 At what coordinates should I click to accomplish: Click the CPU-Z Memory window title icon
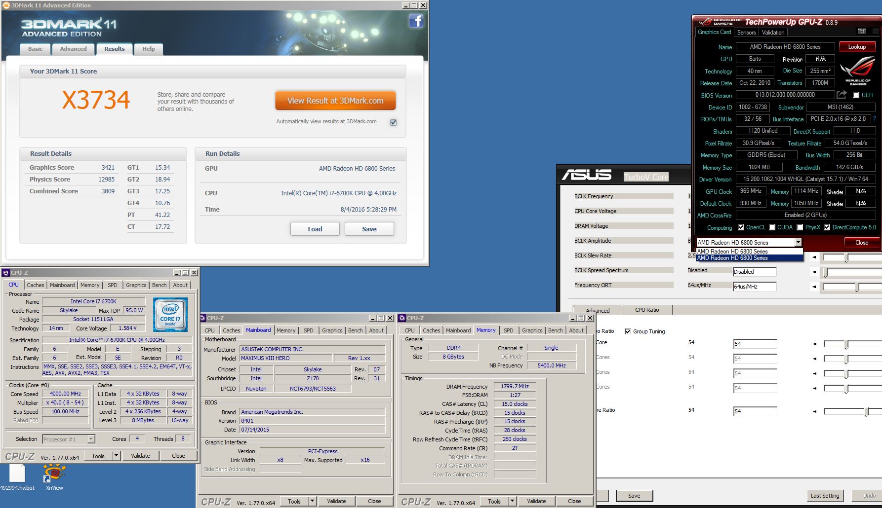[x=402, y=318]
